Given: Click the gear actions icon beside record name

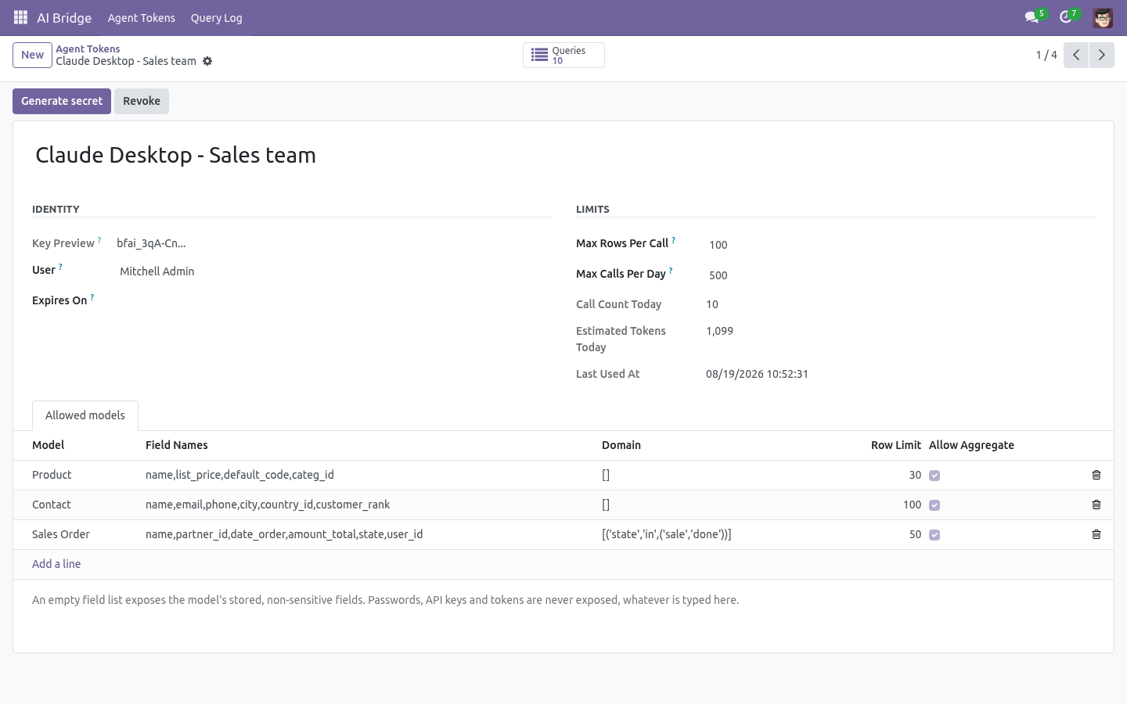Looking at the screenshot, I should [x=207, y=61].
